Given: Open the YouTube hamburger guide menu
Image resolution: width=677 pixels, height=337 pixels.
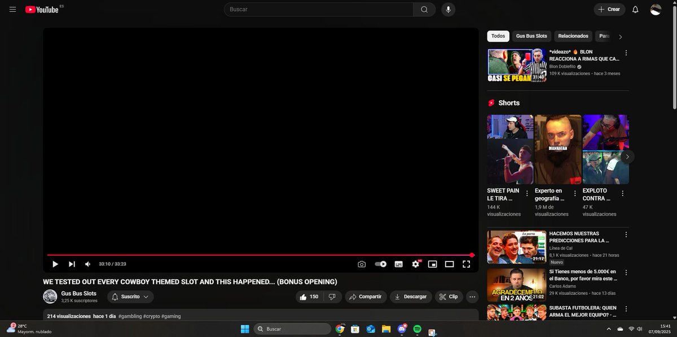Looking at the screenshot, I should 12,9.
